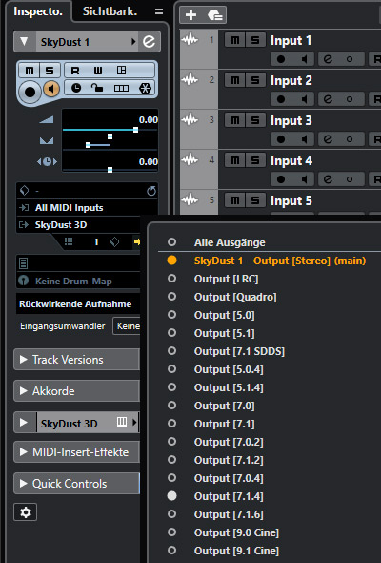The width and height of the screenshot is (381, 563).
Task: Toggle the track lock icon
Action: (97, 88)
